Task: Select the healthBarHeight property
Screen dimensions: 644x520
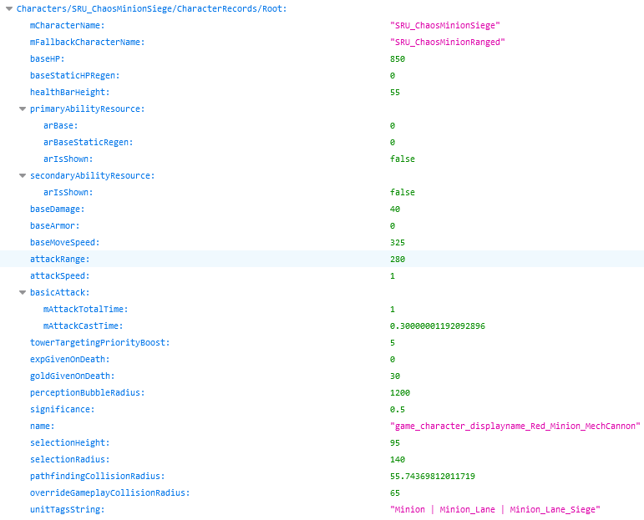Action: (69, 92)
